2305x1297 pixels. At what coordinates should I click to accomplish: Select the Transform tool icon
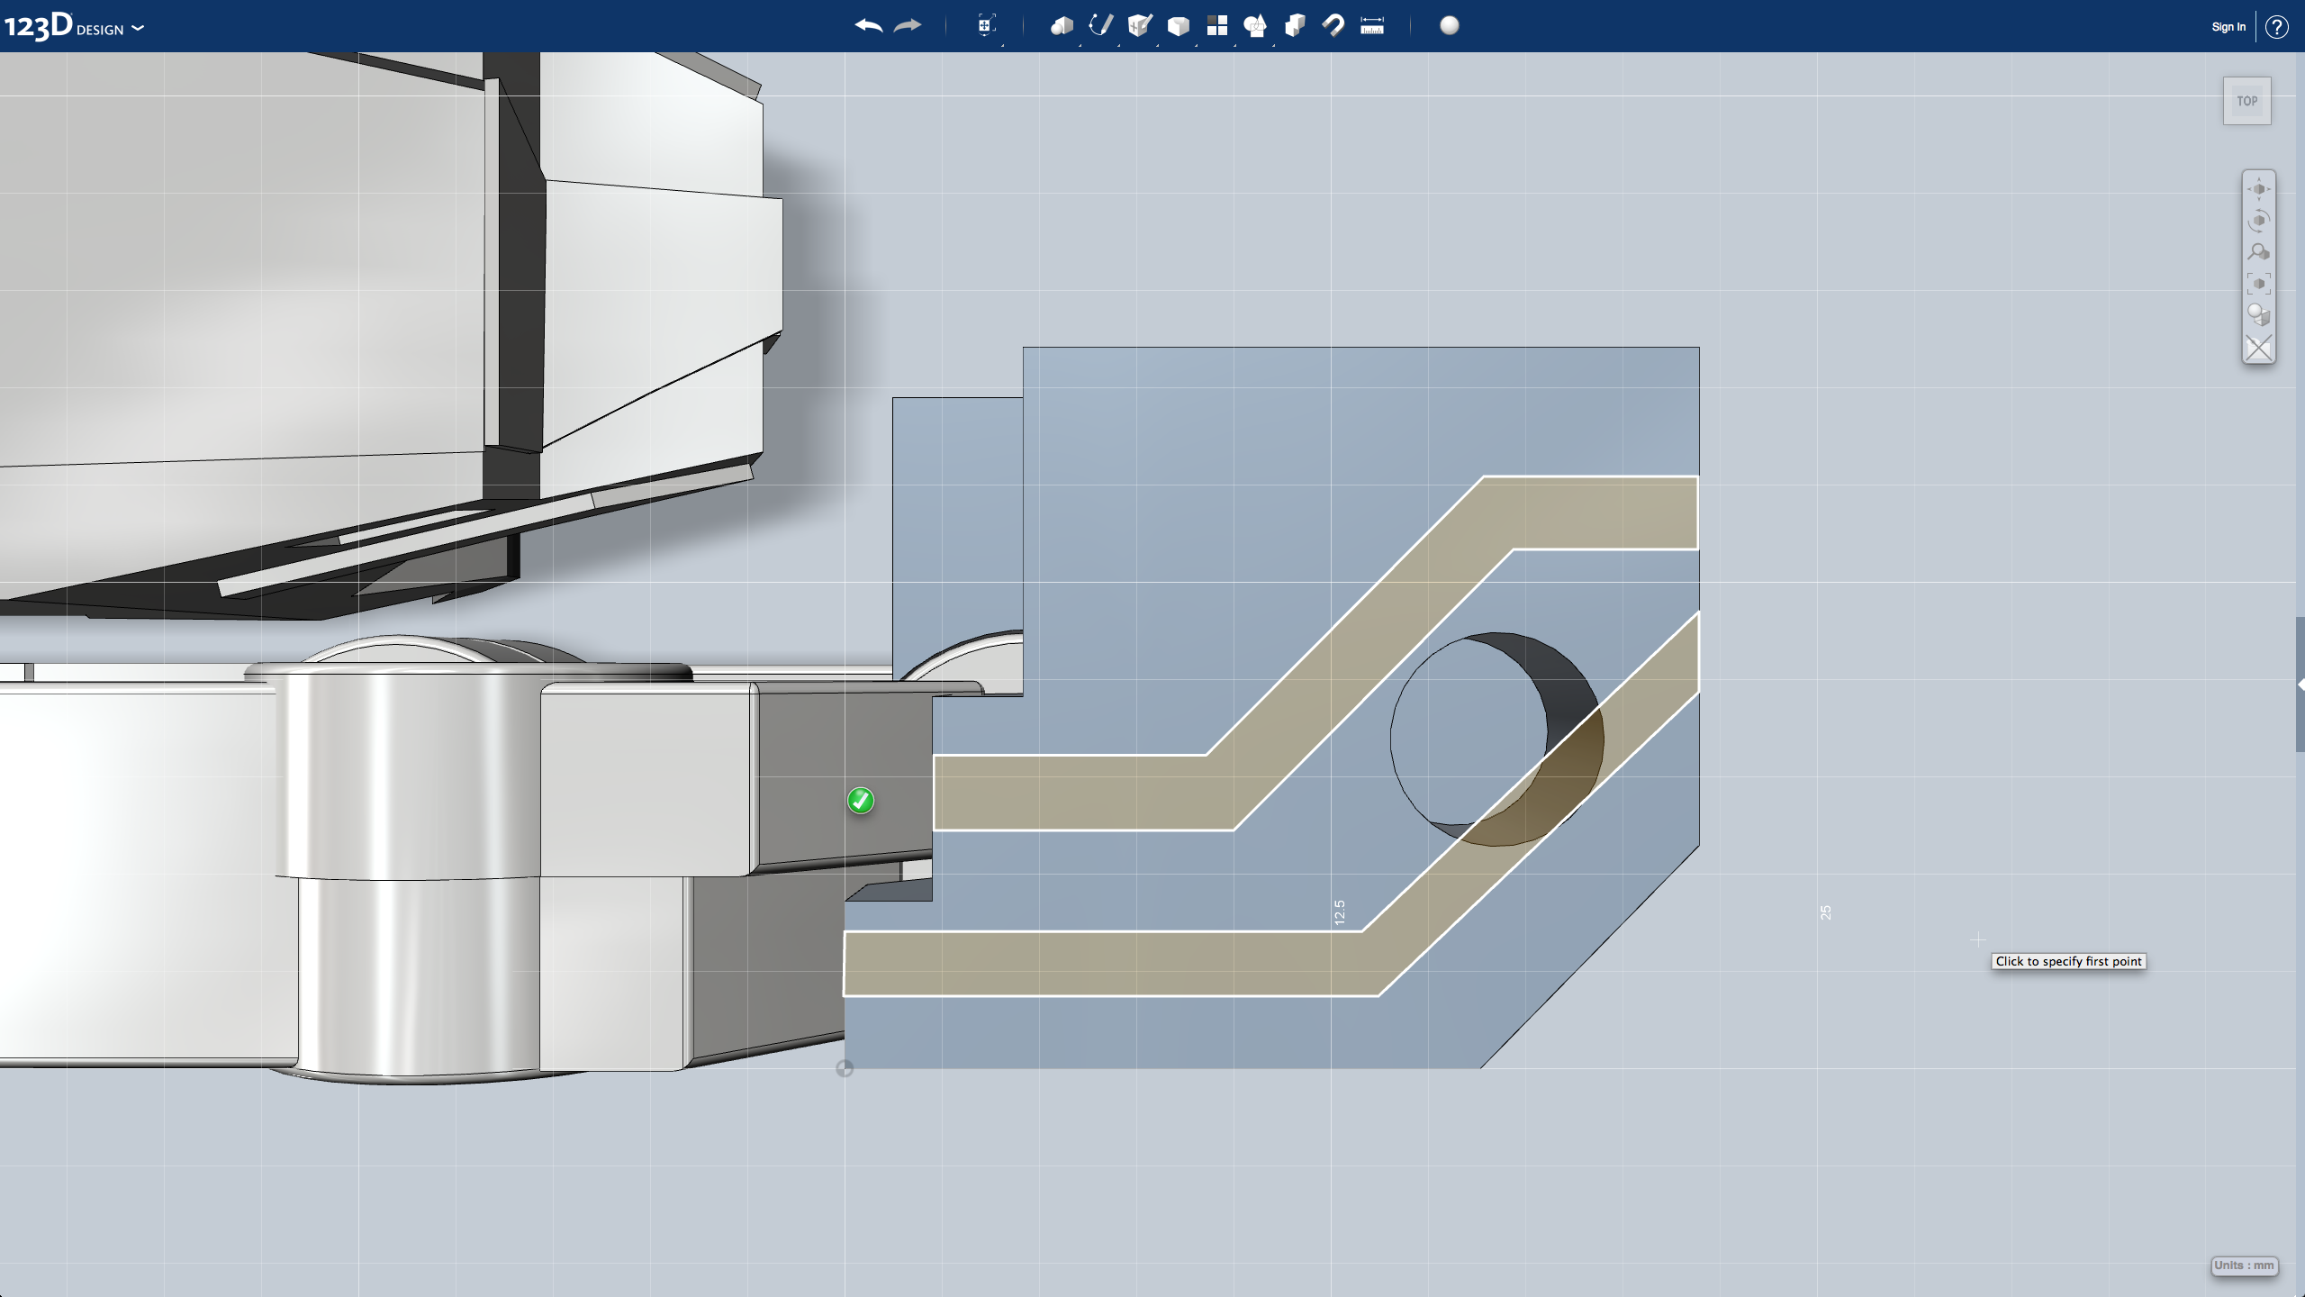click(x=986, y=25)
